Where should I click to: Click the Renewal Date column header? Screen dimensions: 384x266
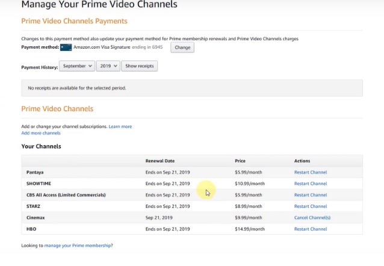(160, 161)
